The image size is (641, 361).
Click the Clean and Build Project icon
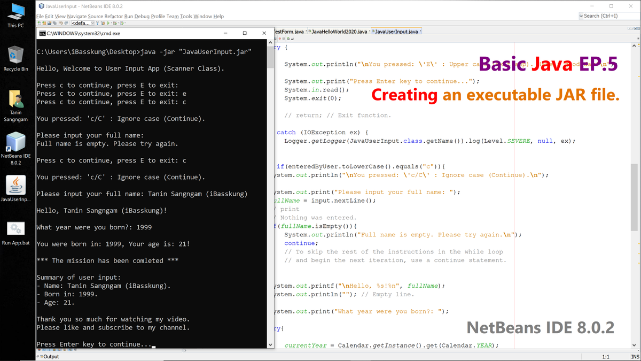click(103, 23)
